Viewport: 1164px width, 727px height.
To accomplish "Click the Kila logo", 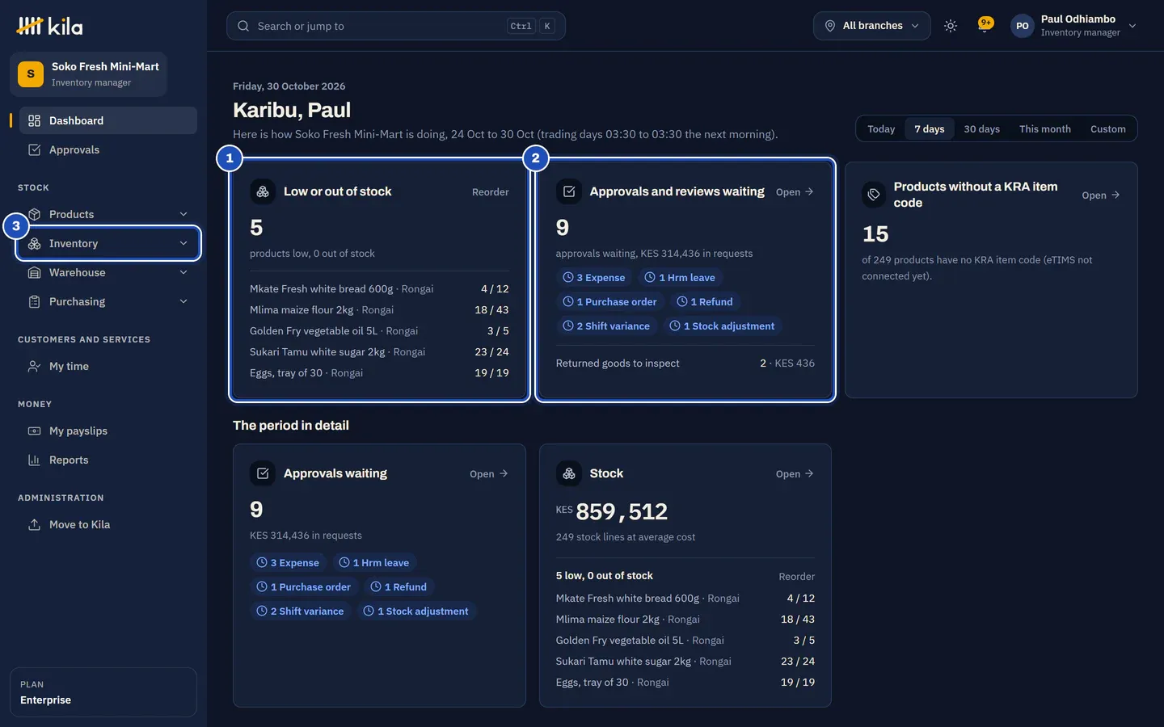I will pyautogui.click(x=49, y=26).
